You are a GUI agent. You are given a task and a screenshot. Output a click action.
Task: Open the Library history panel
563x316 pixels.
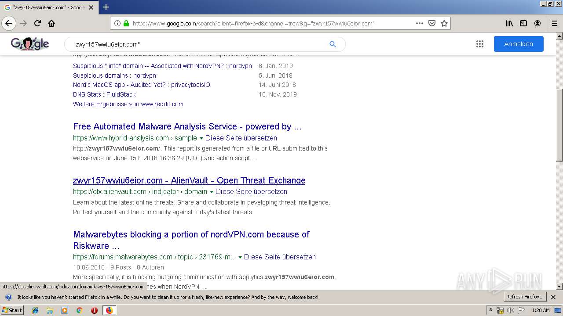509,23
